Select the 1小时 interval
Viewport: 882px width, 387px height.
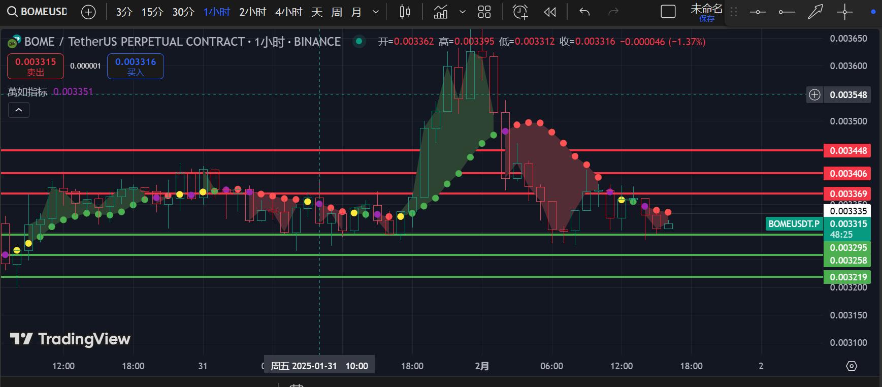[217, 12]
